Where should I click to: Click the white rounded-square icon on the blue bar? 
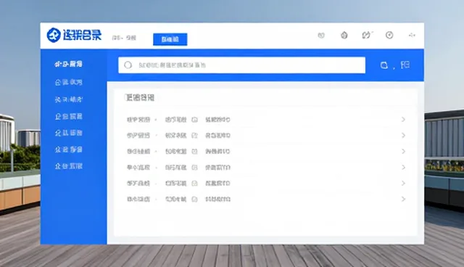(384, 65)
